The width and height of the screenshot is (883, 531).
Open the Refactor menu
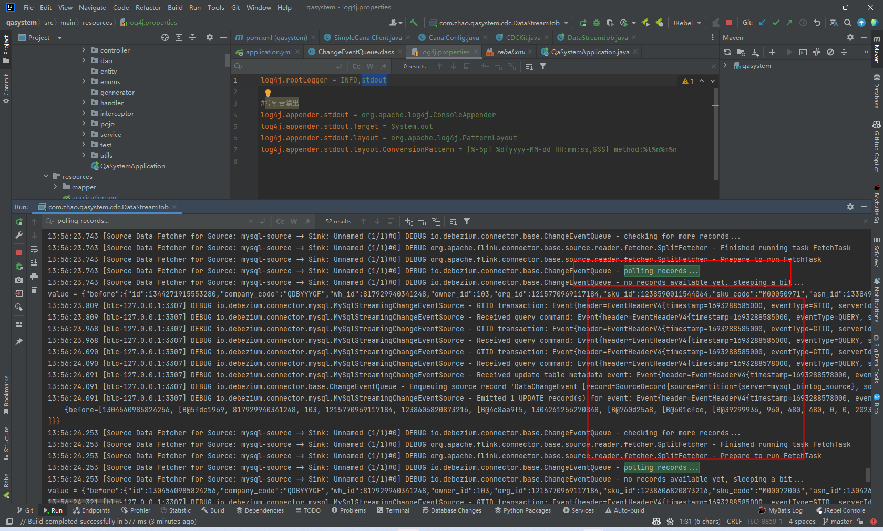click(148, 7)
